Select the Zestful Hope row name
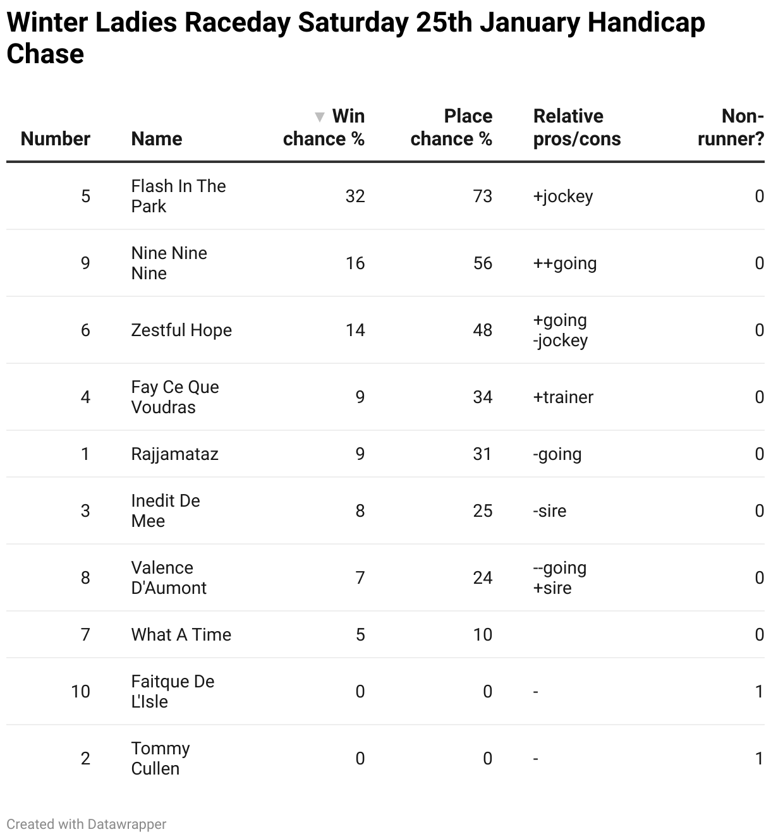The width and height of the screenshot is (771, 839). tap(181, 330)
